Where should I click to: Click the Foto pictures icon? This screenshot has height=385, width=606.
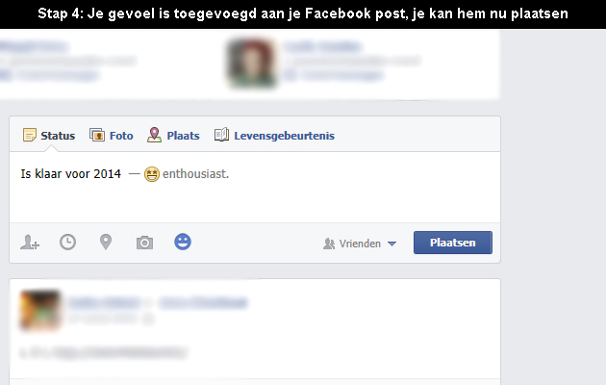click(97, 135)
